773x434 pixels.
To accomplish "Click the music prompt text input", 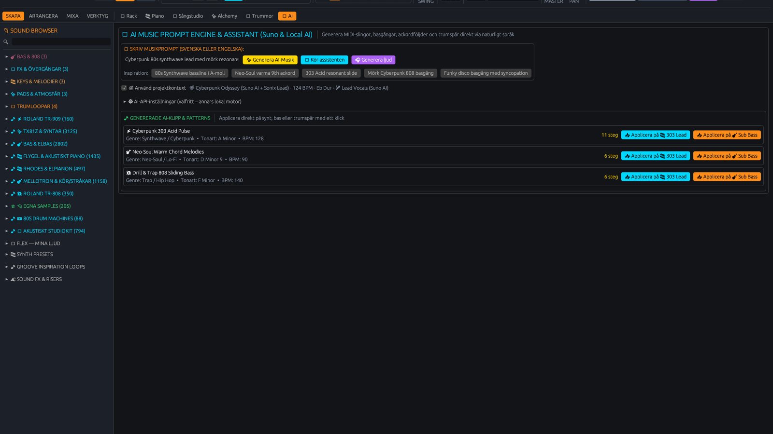I will (x=182, y=60).
